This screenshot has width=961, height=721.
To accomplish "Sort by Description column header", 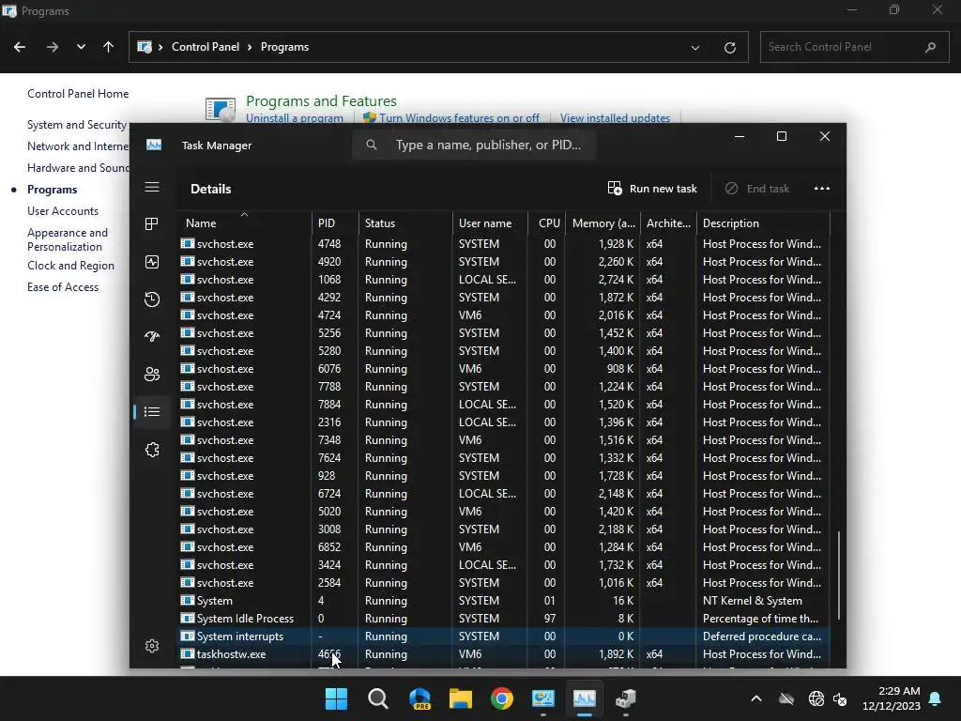I will tap(763, 223).
